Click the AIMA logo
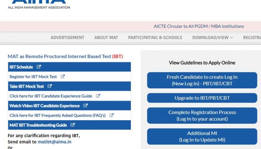This screenshot has width=261, height=149. coord(39,5)
